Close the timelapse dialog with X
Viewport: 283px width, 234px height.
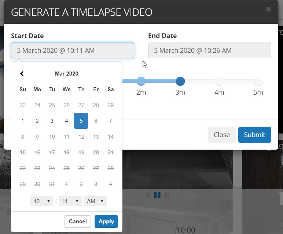pyautogui.click(x=268, y=9)
